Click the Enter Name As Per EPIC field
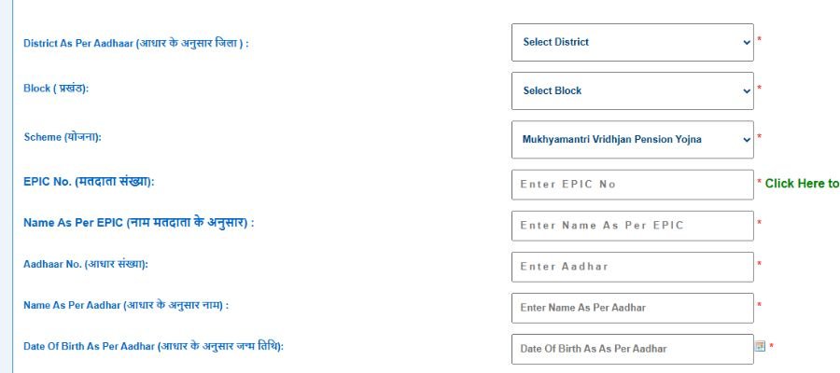Viewport: 840px width, 373px height. (x=632, y=226)
